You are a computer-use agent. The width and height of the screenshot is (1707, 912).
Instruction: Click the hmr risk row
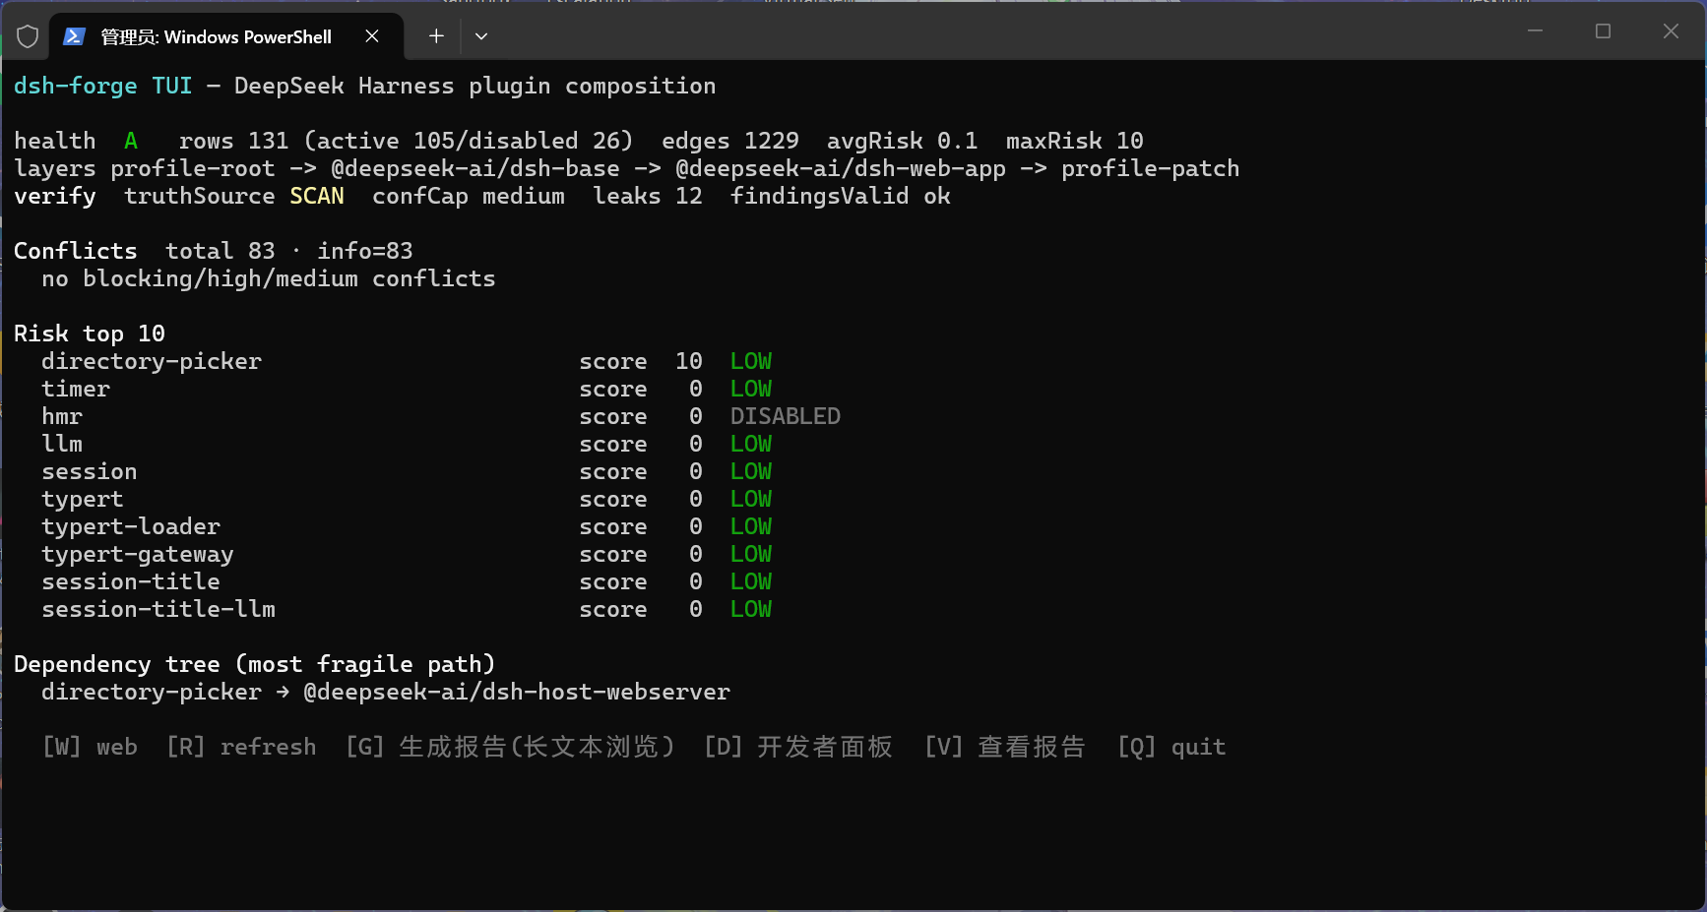(x=441, y=416)
